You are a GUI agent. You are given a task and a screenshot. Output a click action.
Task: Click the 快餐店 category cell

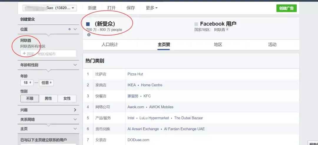click(x=101, y=96)
